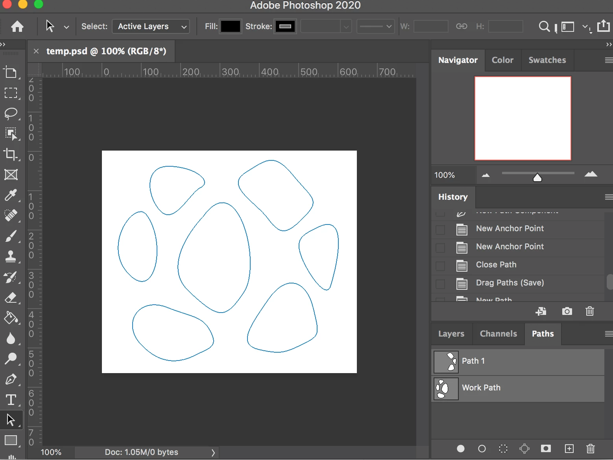Image resolution: width=613 pixels, height=460 pixels.
Task: Click Navigator zoom out small mountains
Action: click(486, 175)
